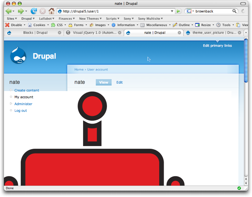Viewport: 252px width, 197px height.
Task: Click the vertical scrollbar thumb
Action: [246, 61]
